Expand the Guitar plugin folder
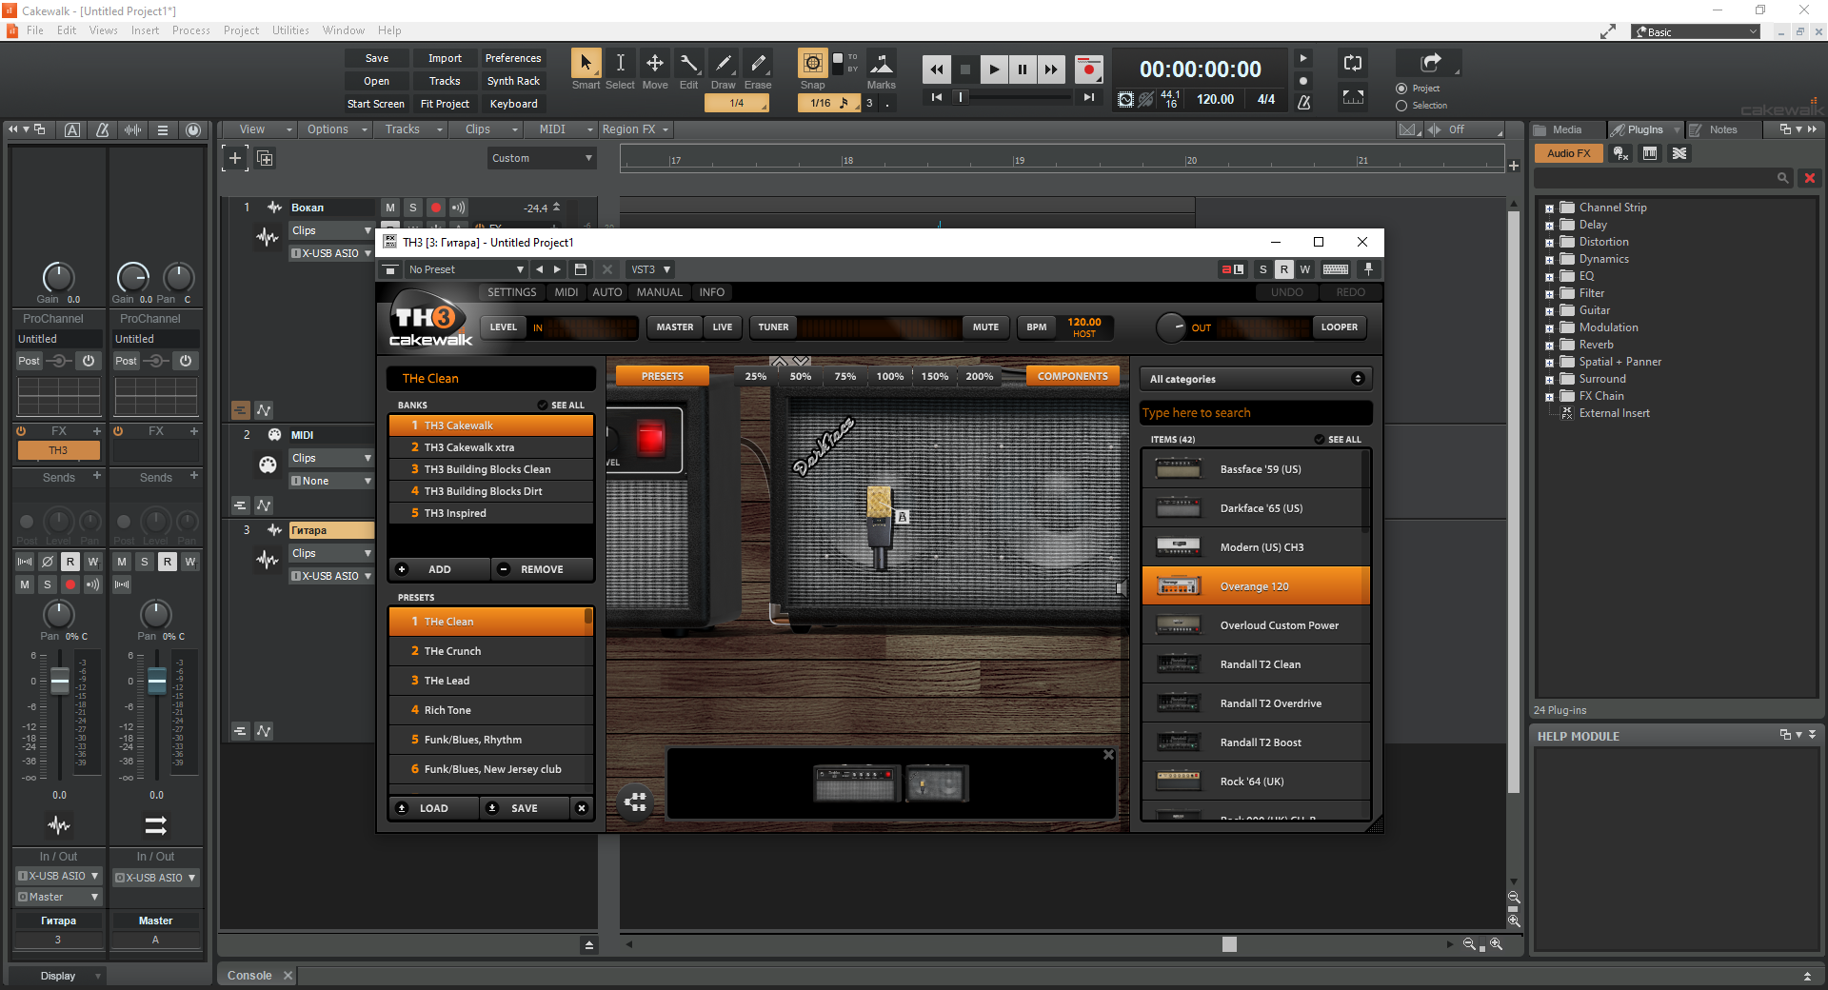Image resolution: width=1828 pixels, height=990 pixels. [1549, 311]
